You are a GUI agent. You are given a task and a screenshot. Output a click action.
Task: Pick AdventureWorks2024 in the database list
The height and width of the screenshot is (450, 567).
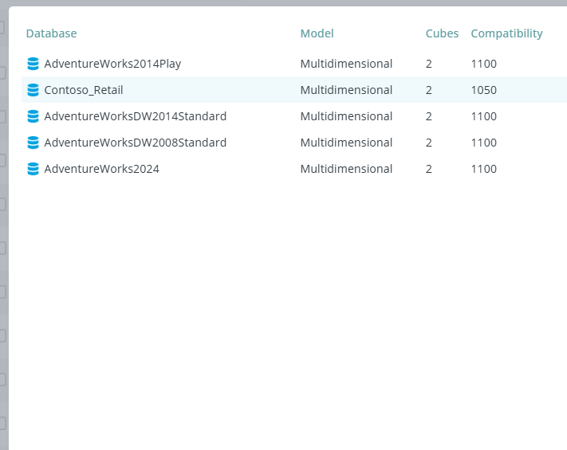click(x=101, y=169)
